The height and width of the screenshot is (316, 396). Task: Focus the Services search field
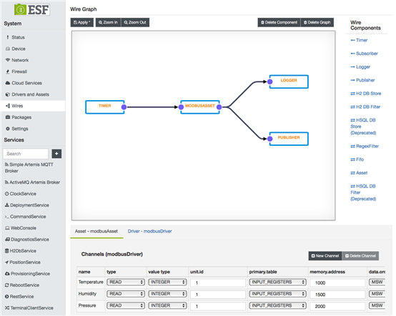26,154
